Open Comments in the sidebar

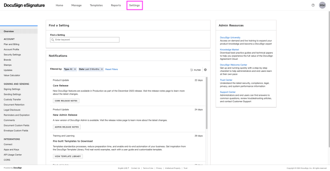[9, 120]
